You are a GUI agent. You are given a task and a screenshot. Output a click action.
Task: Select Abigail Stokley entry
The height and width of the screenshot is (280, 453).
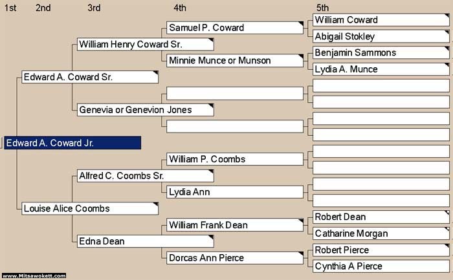[381, 36]
